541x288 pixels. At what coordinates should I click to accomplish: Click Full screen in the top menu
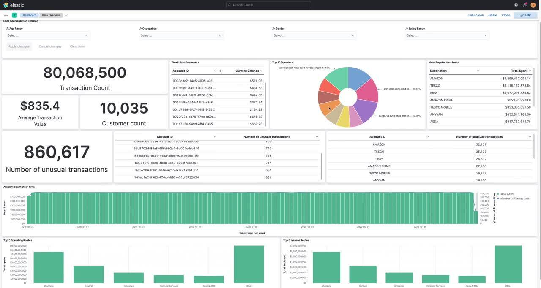(476, 15)
